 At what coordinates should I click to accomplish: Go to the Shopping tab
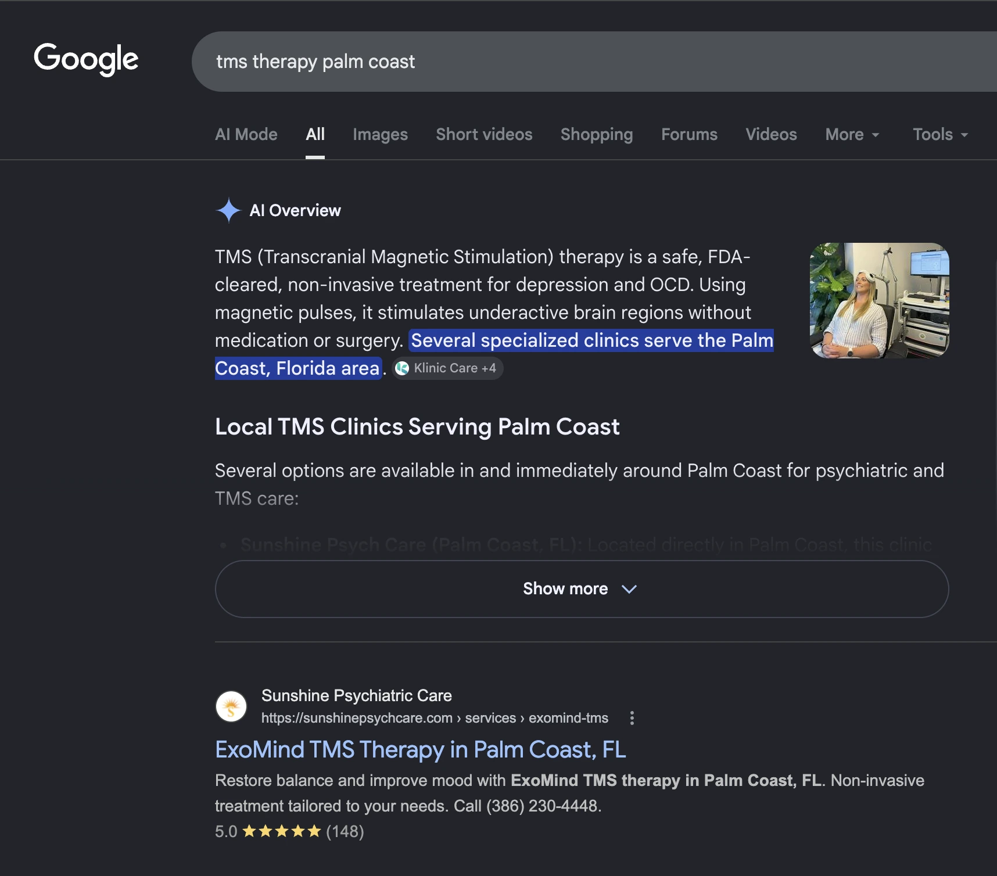597,134
